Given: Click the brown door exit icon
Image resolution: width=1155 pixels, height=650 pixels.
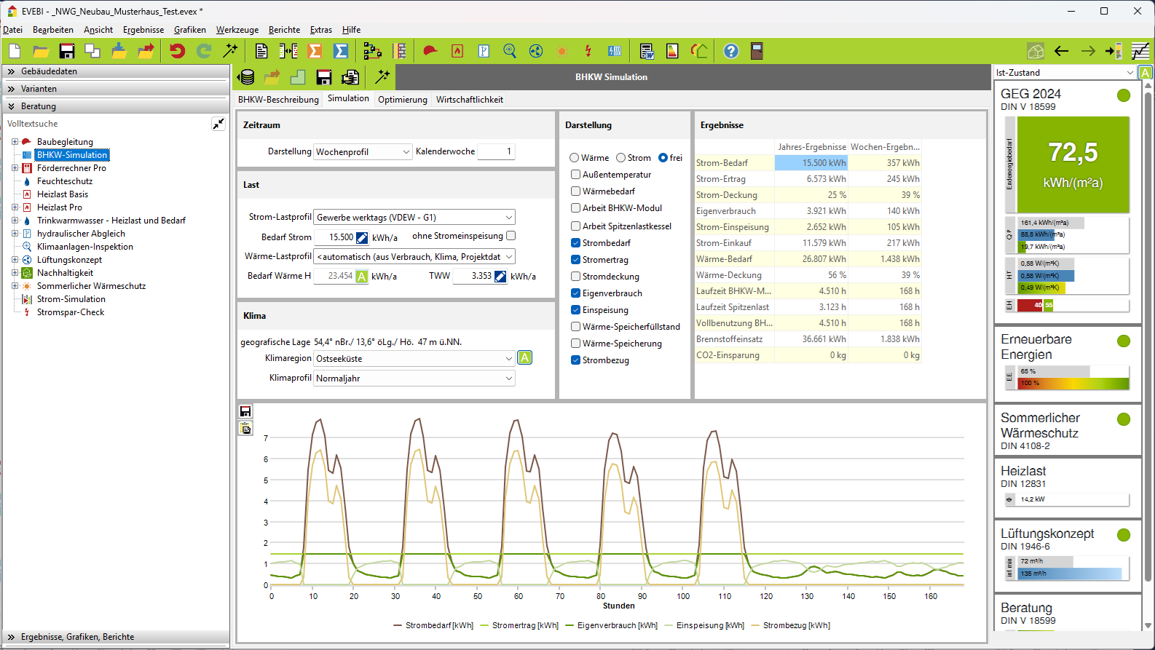Looking at the screenshot, I should 757,51.
